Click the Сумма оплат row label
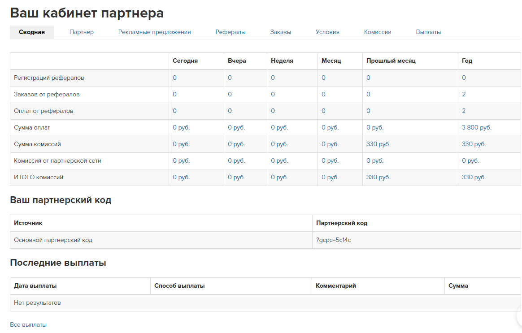The image size is (522, 333). click(32, 127)
